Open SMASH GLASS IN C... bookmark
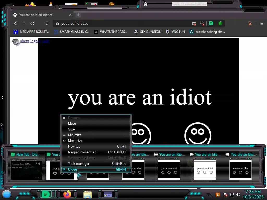Viewport: 267px width, 200px height. point(72,32)
